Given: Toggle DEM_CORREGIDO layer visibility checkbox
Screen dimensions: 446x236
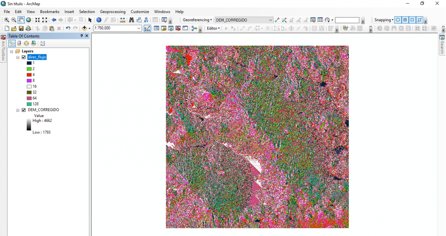Looking at the screenshot, I should pos(24,110).
